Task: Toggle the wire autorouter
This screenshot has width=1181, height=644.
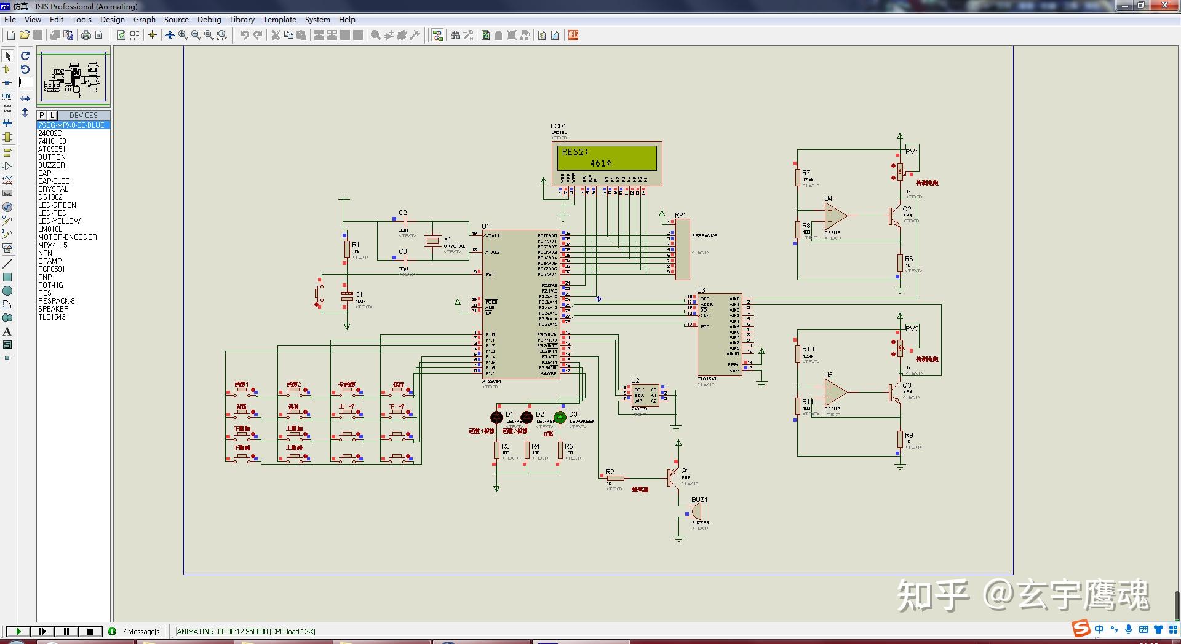Action: [437, 35]
